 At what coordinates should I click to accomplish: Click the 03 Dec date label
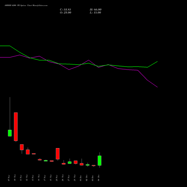(93, 178)
